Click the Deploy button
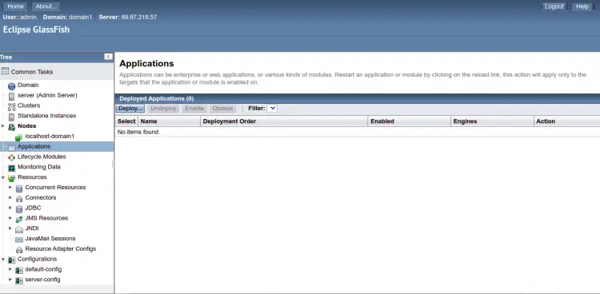Image resolution: width=600 pixels, height=294 pixels. pyautogui.click(x=130, y=109)
